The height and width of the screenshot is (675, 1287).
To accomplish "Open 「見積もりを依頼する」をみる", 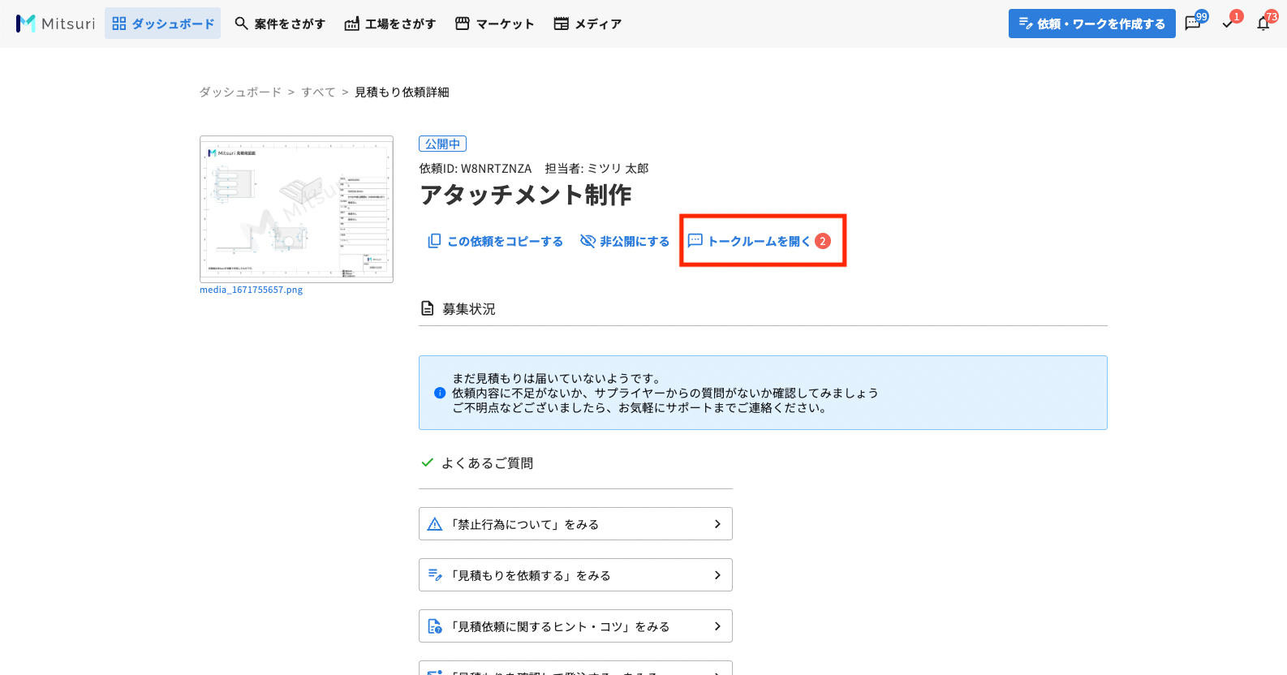I will (575, 575).
